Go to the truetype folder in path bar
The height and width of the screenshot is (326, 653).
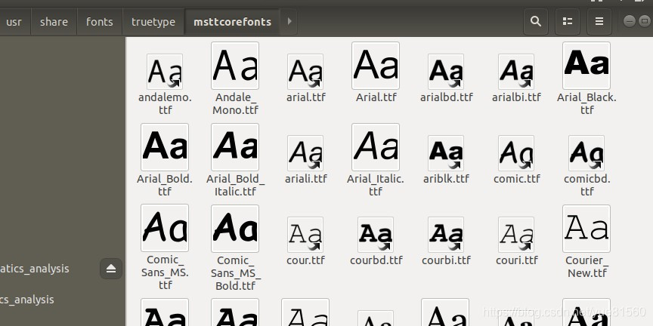click(153, 22)
